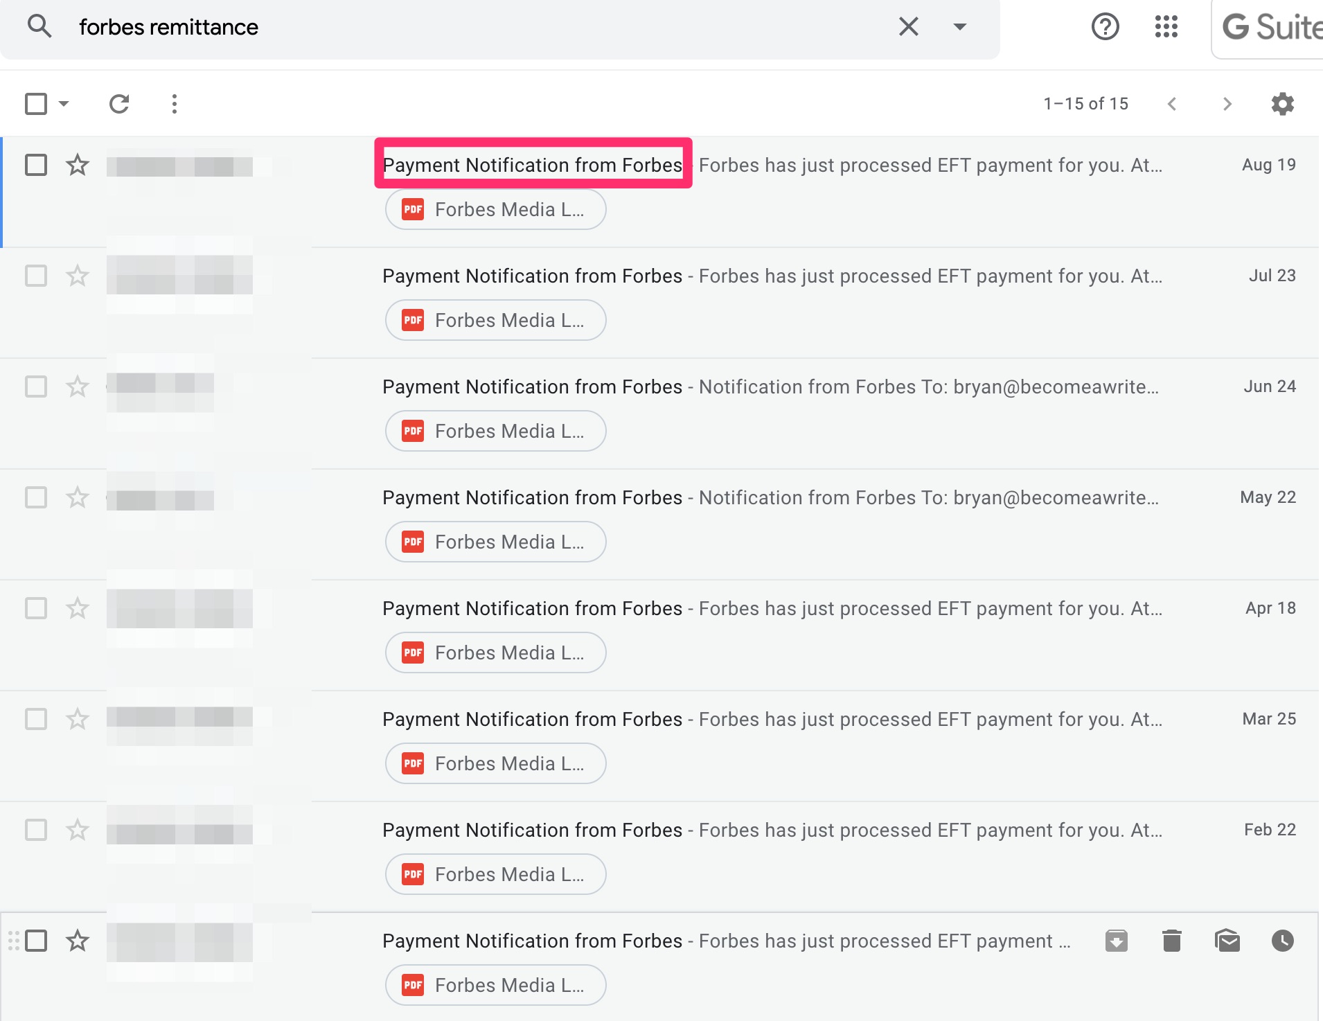The width and height of the screenshot is (1323, 1021).
Task: Select the Feb 22 email checkbox
Action: (36, 830)
